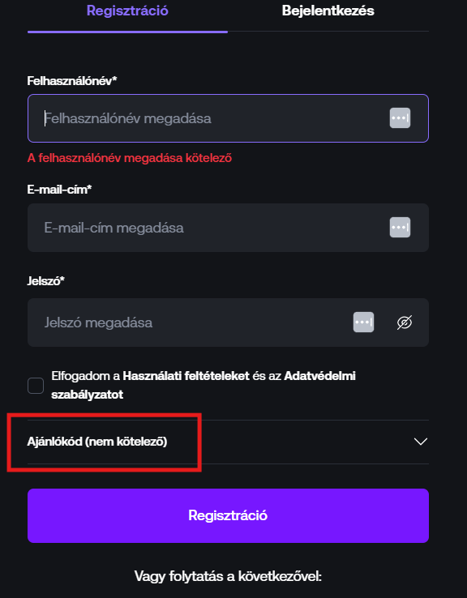Click the Ajánlókód (nem kötelező) label

(97, 442)
